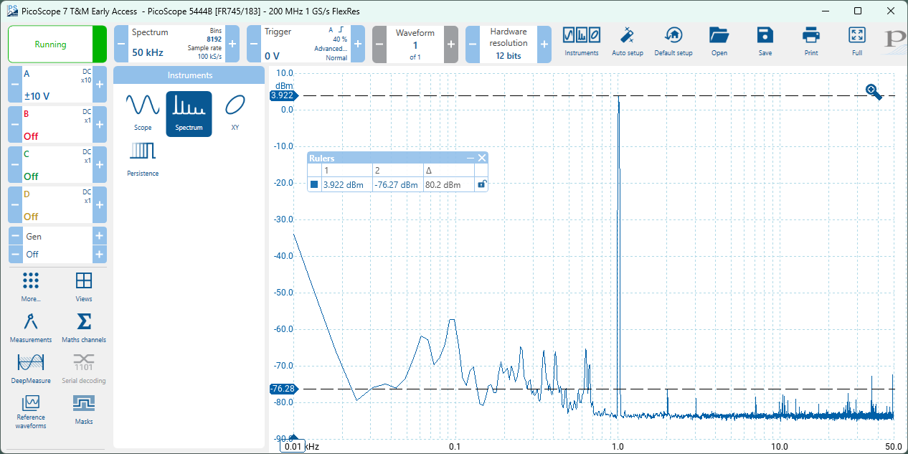Print the spectrum view

pos(811,42)
